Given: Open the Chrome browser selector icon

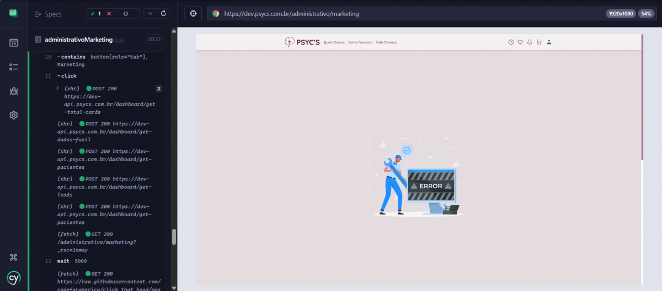Looking at the screenshot, I should [x=216, y=14].
